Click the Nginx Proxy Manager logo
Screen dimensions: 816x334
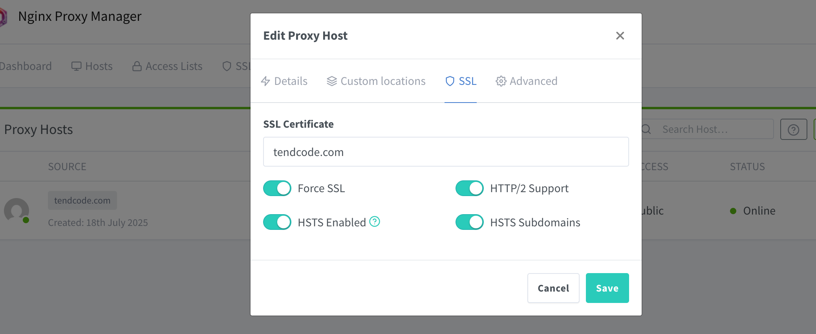(3, 17)
